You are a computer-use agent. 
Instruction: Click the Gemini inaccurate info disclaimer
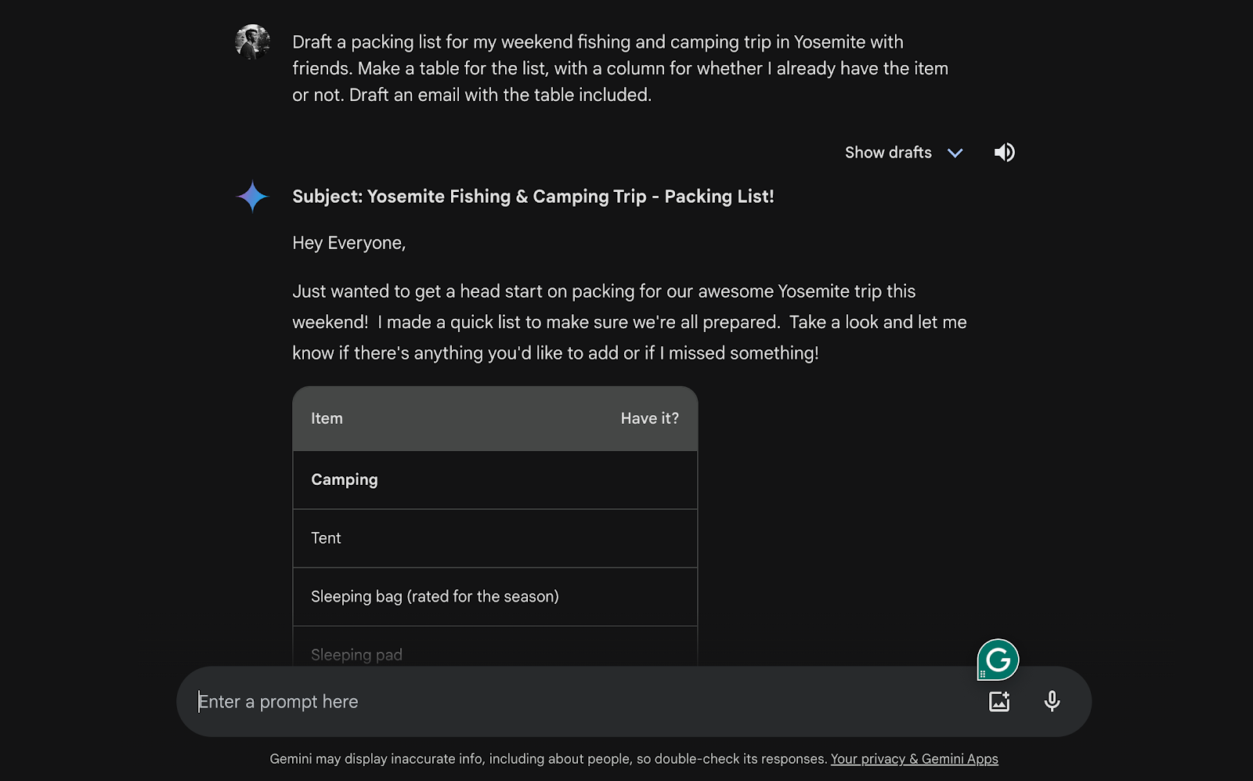click(548, 759)
